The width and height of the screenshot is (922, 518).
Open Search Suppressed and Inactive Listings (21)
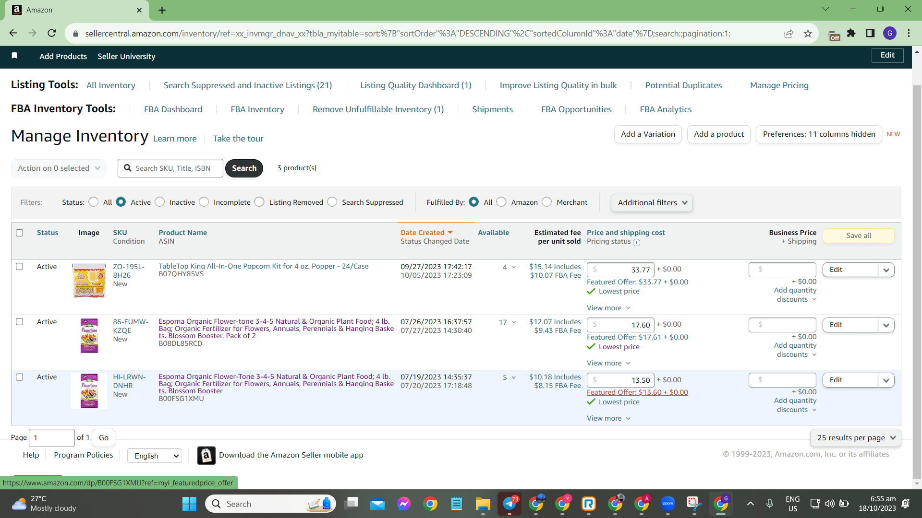[x=248, y=85]
